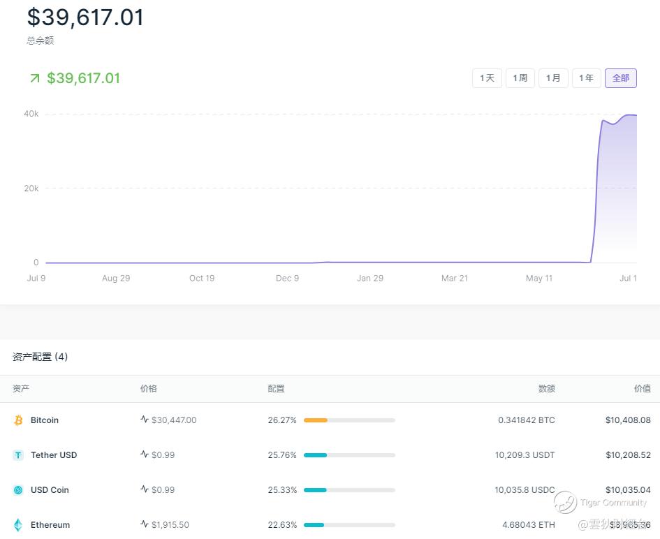Click the Bitcoin coin icon

(x=18, y=420)
